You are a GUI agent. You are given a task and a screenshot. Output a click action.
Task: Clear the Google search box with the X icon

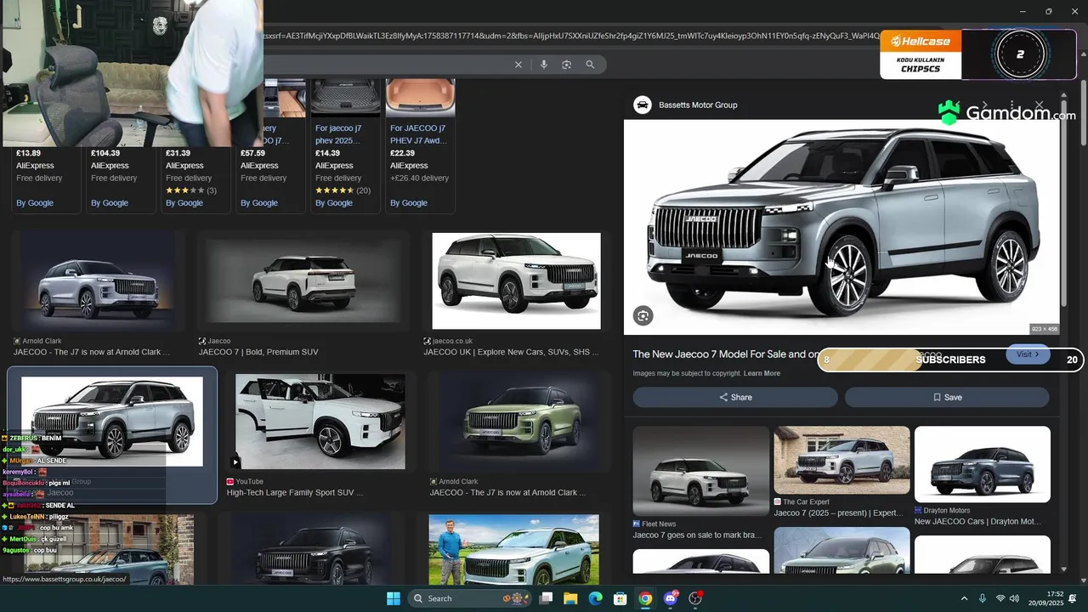coord(518,65)
